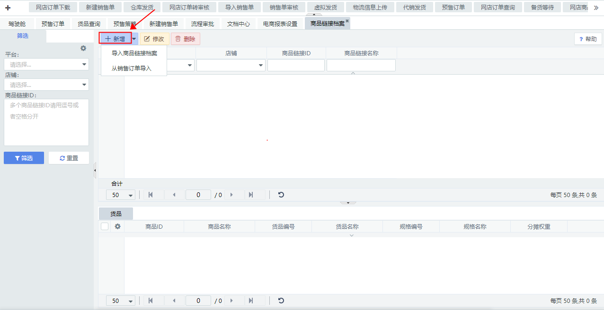Open the 平台 dropdown in the filter panel
This screenshot has height=310, width=604.
tap(46, 64)
